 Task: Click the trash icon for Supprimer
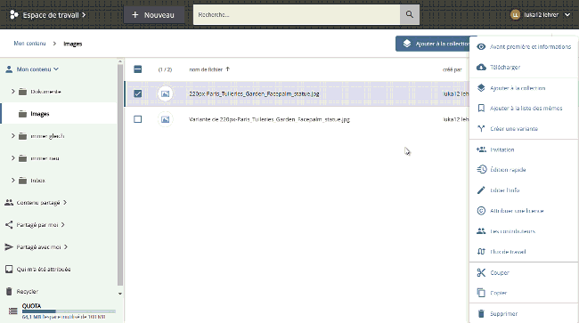coord(481,313)
